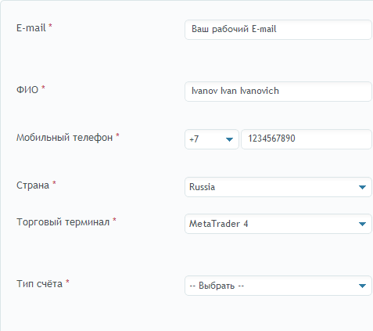Click the arrow icon beside +7

pyautogui.click(x=229, y=140)
